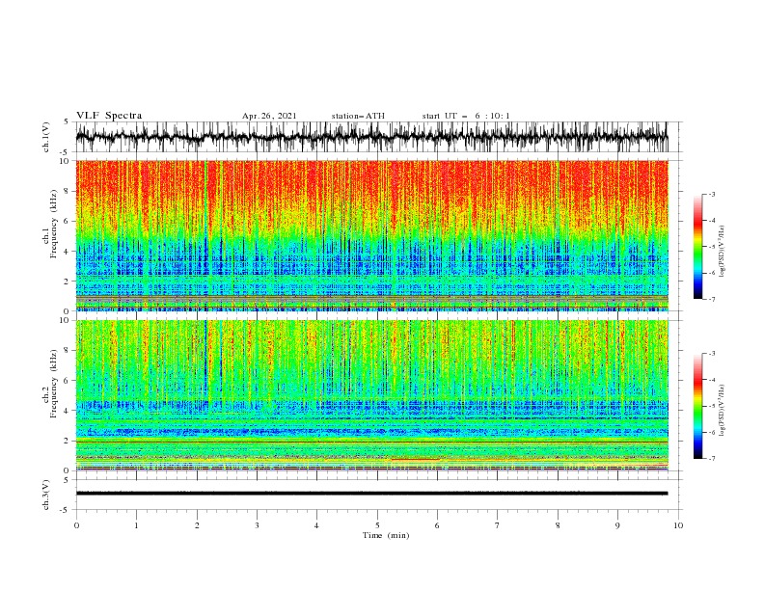Screen dimensions: 764x590
Task: Click the "-5" tick on lower color bar
Action: pos(712,406)
